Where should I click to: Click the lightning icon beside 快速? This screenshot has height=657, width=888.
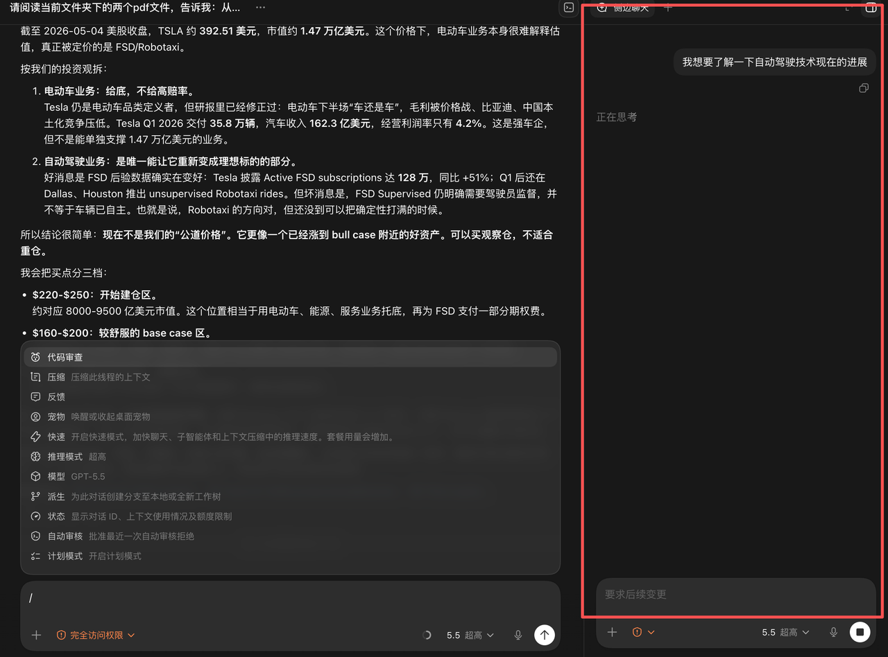[35, 437]
